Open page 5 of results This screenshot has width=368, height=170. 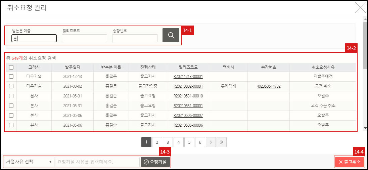coord(189,142)
